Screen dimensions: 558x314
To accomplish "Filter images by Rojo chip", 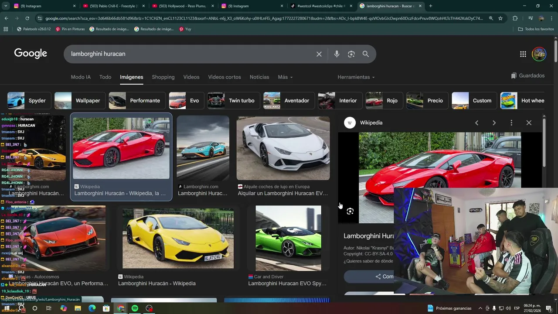I will tap(384, 101).
